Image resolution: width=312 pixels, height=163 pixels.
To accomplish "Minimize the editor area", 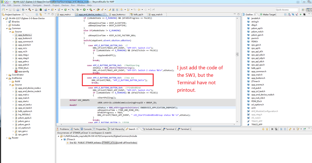I will 235,14.
